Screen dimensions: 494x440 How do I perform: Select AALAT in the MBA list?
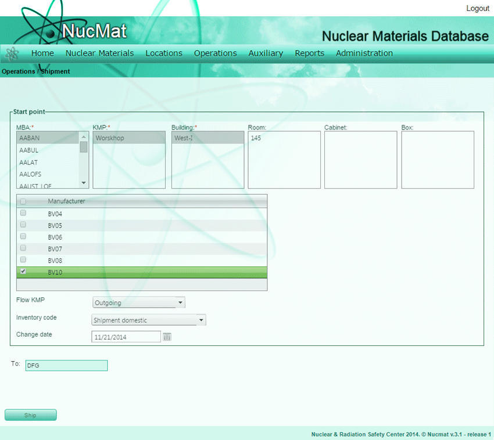(28, 162)
